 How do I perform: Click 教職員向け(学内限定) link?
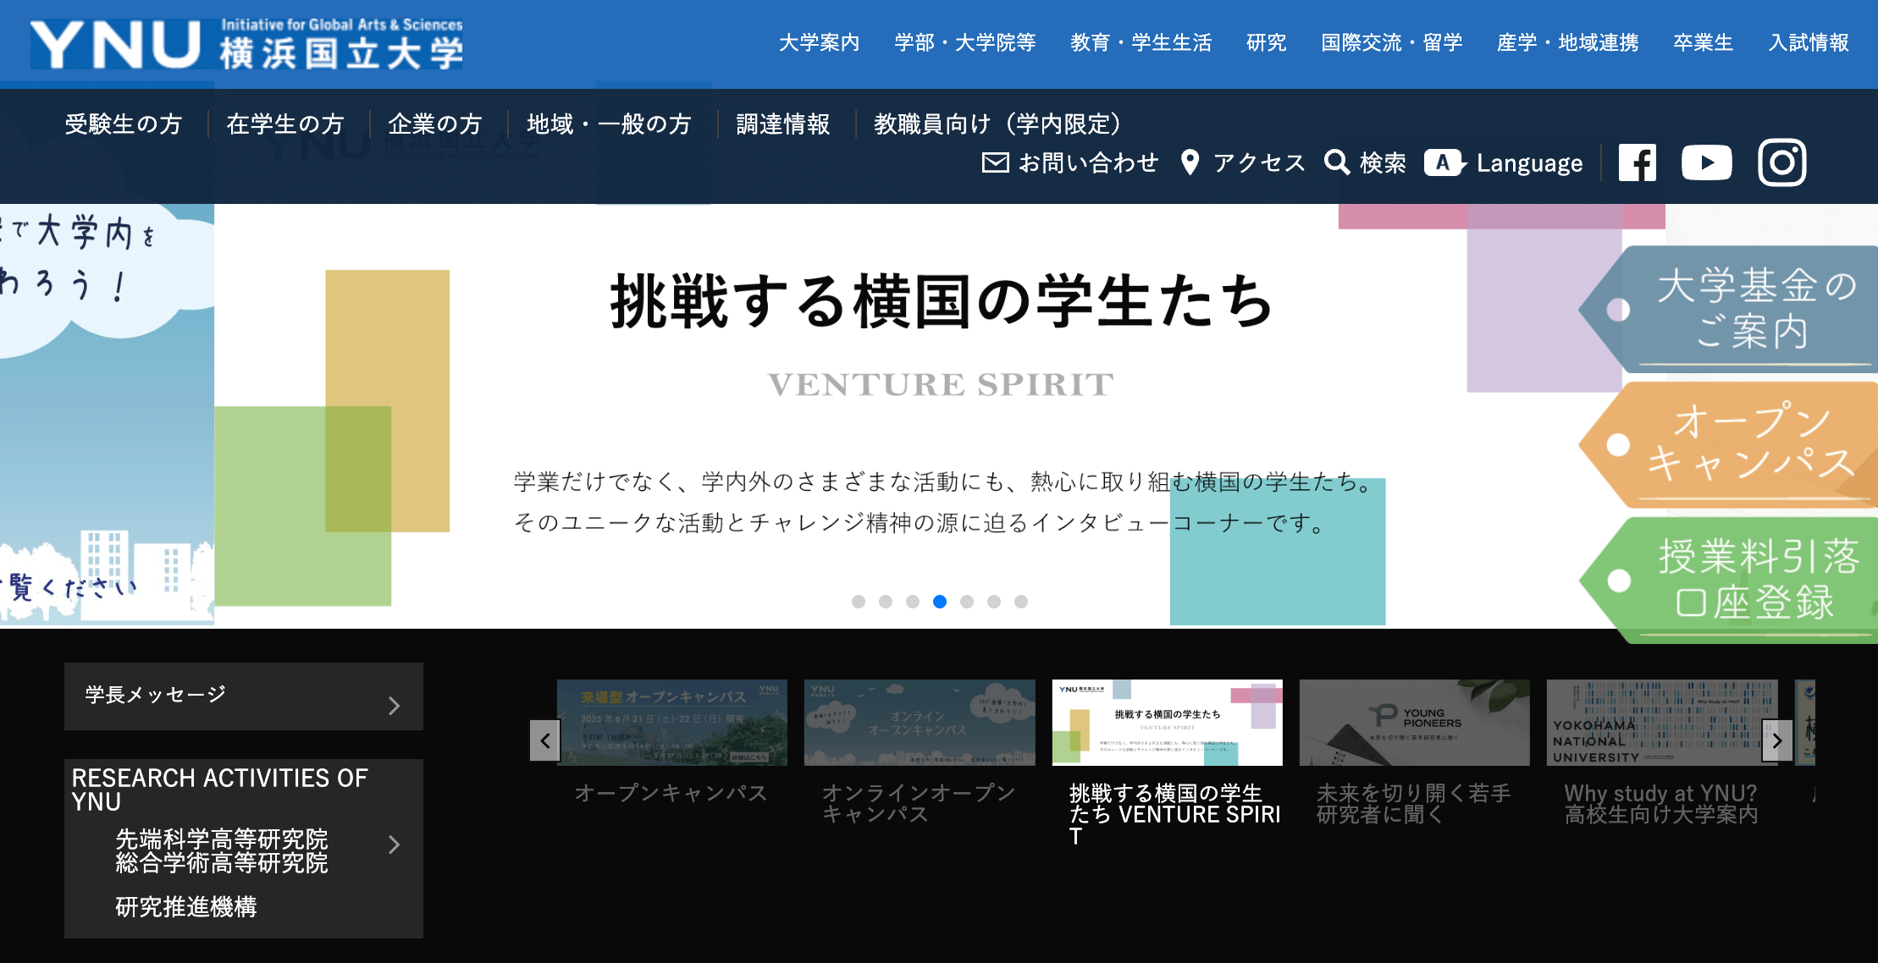[1000, 124]
